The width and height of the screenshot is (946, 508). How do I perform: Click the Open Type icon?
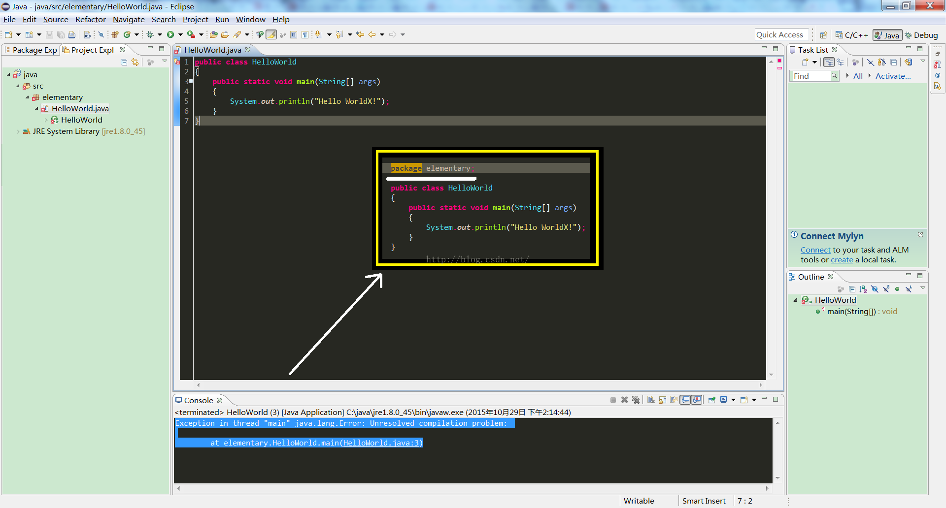[x=213, y=34]
